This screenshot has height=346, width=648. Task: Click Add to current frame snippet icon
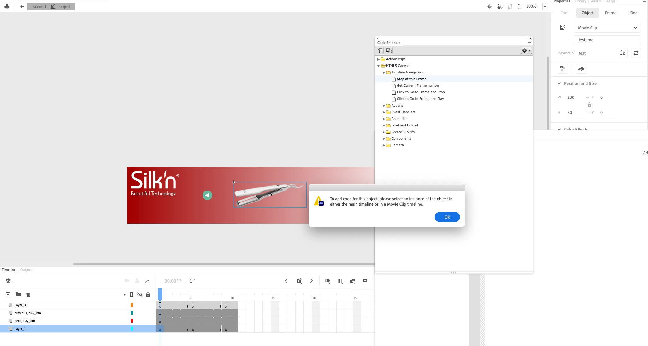[x=380, y=50]
